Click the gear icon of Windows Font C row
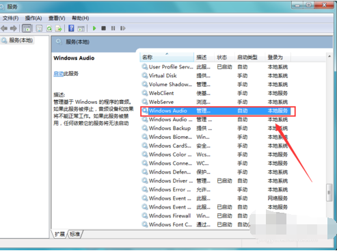 click(x=145, y=224)
